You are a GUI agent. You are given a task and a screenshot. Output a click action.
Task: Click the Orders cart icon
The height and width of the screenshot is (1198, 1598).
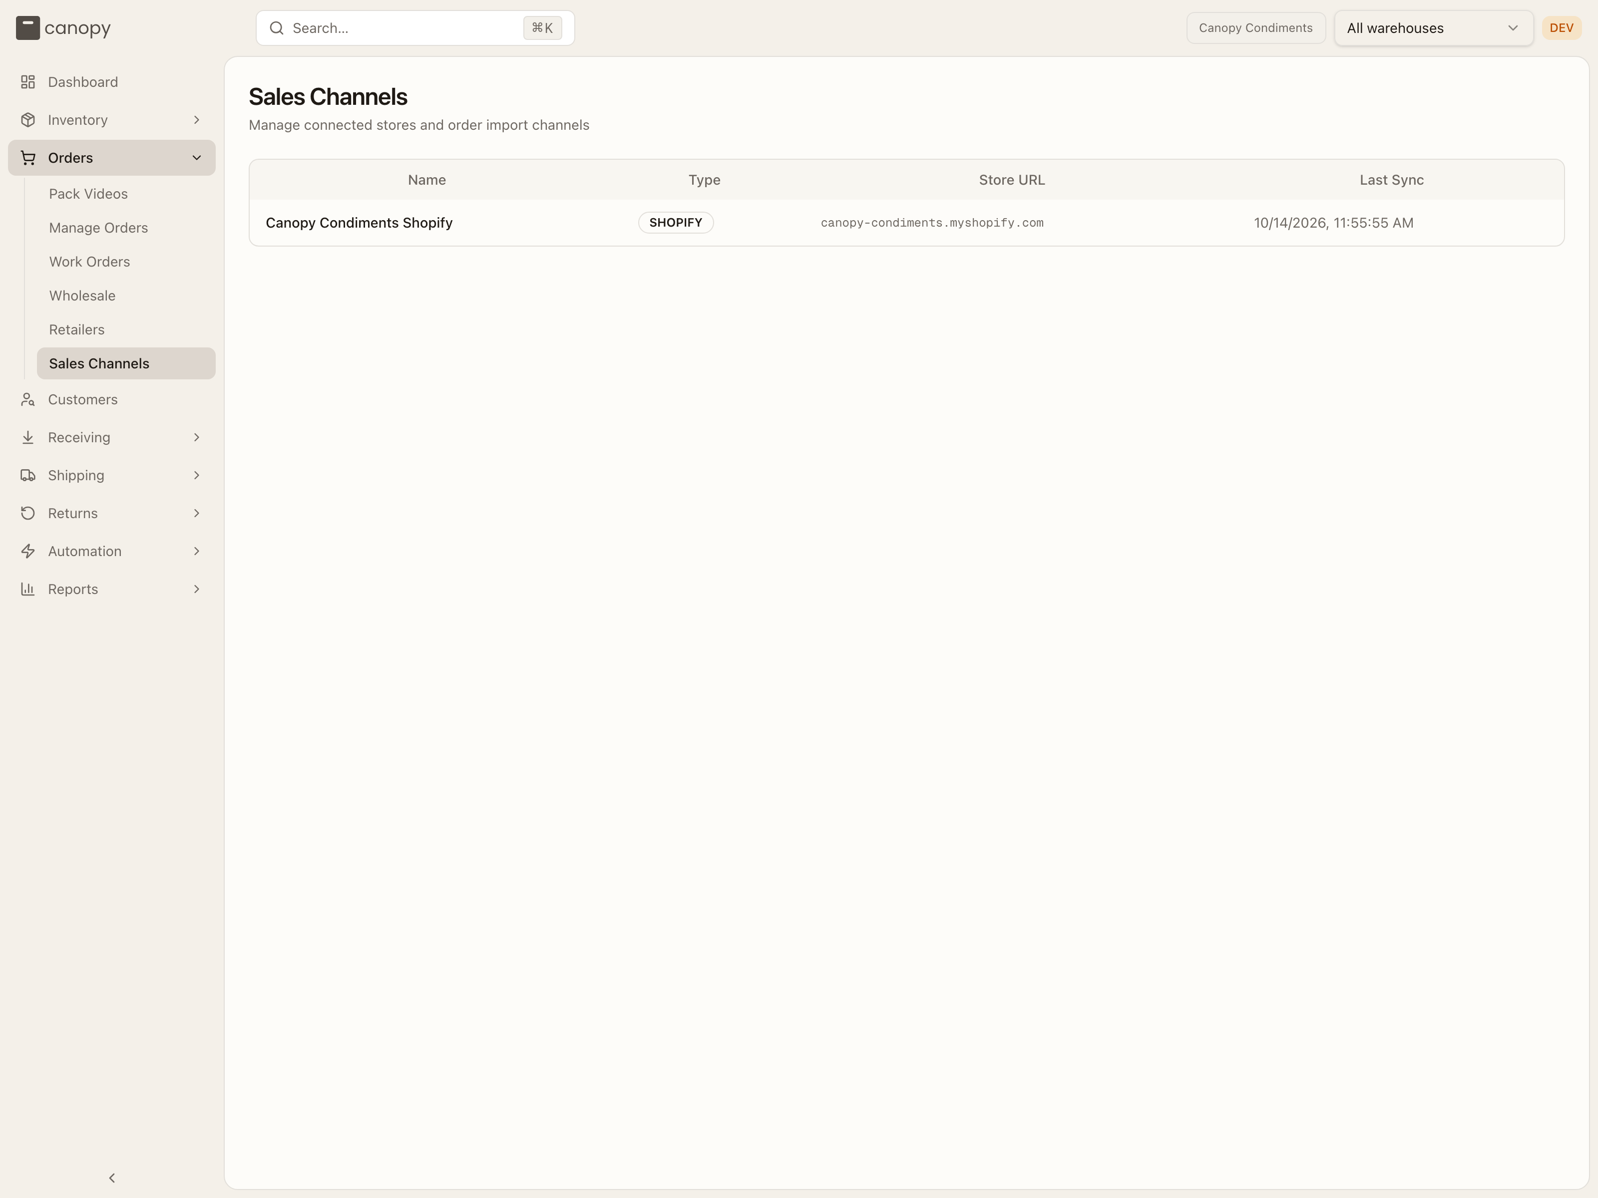tap(28, 158)
